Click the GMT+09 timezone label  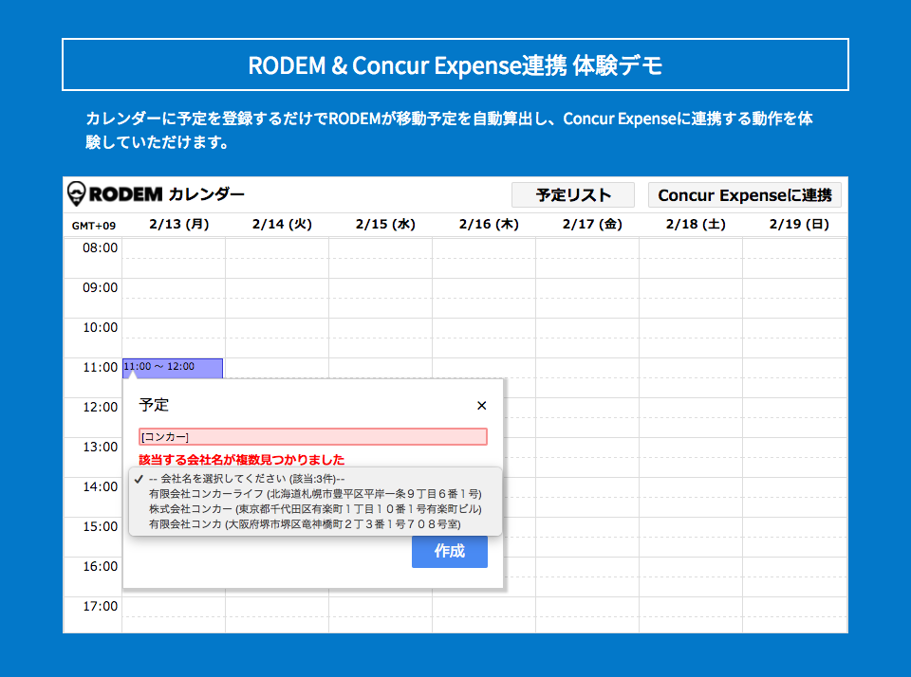94,226
